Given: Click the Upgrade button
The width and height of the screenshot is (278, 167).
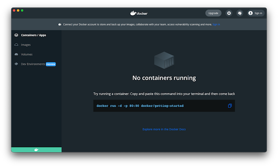Looking at the screenshot, I should click(213, 13).
